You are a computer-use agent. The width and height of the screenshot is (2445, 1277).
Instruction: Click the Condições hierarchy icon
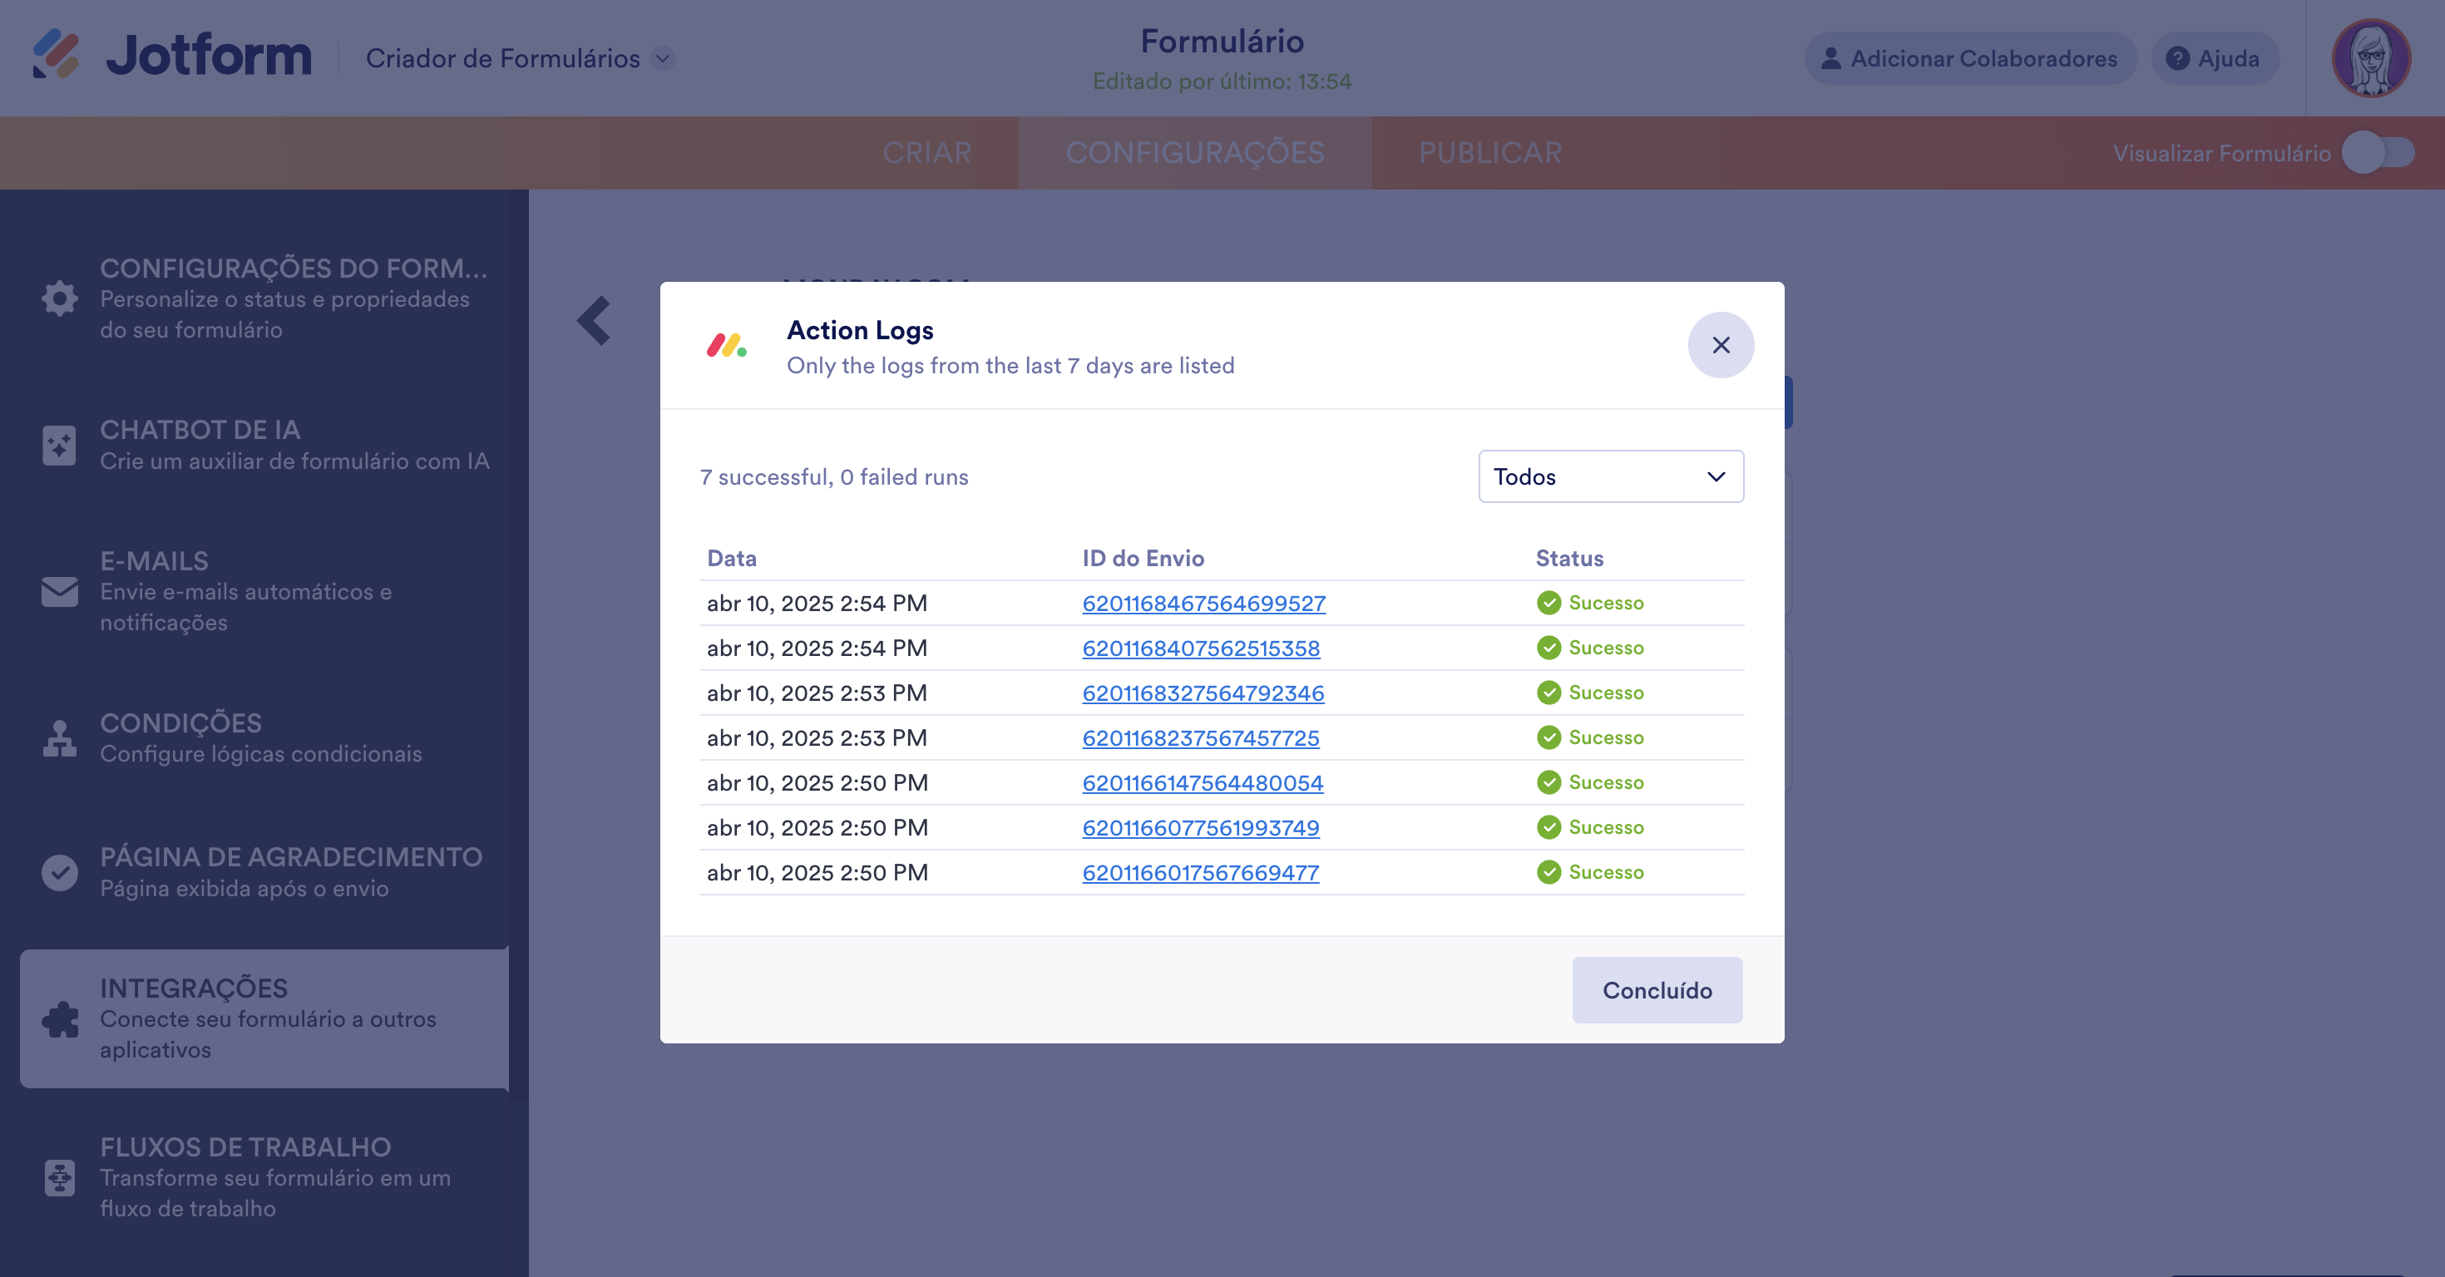(x=60, y=738)
